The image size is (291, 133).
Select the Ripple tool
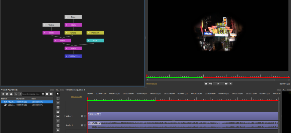(x=58, y=103)
